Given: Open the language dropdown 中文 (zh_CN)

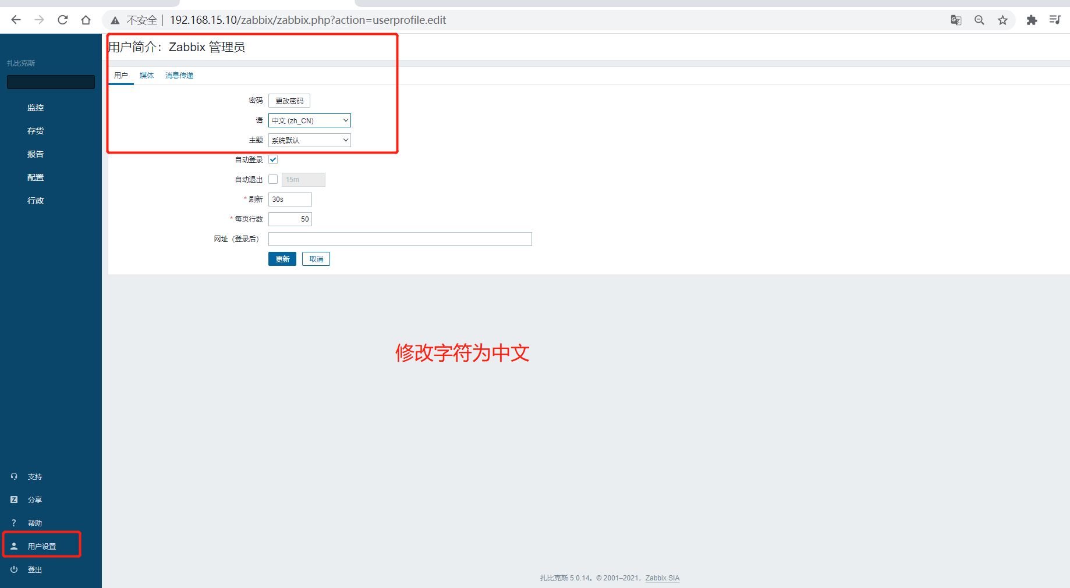Looking at the screenshot, I should (310, 120).
